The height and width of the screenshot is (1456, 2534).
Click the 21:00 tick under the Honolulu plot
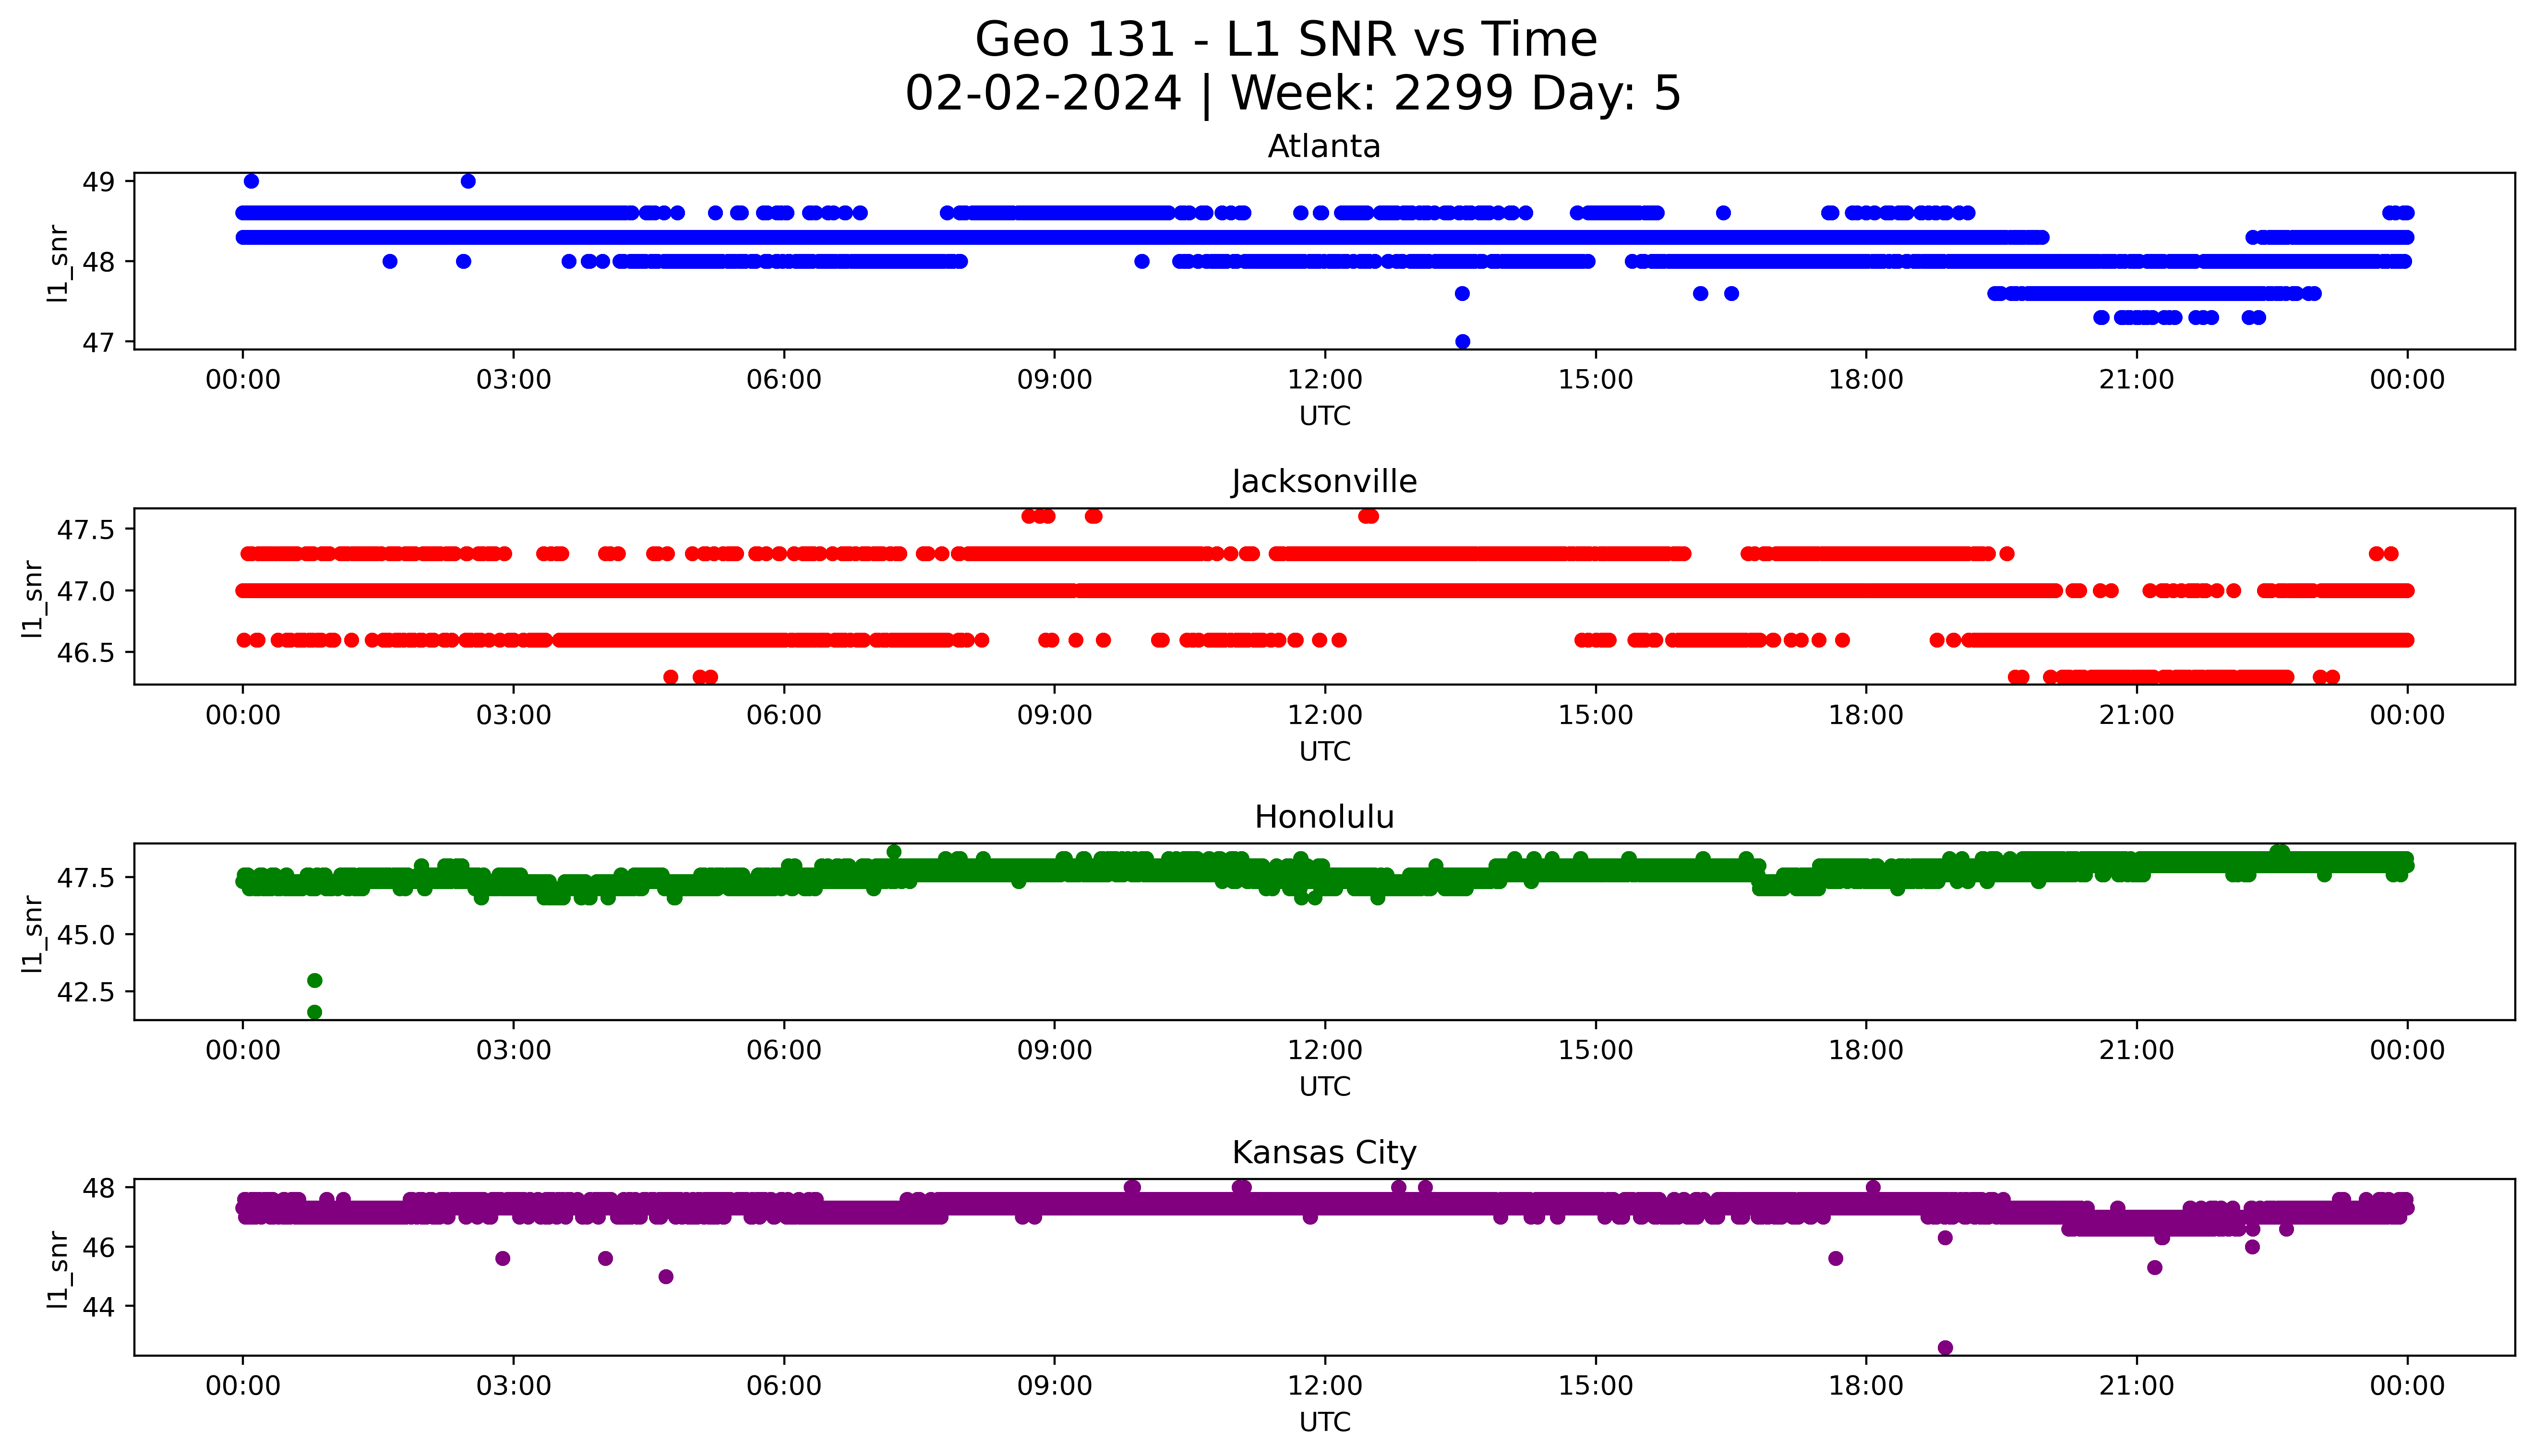(2137, 1050)
